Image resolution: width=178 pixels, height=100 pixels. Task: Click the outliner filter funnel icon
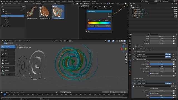tap(173, 4)
